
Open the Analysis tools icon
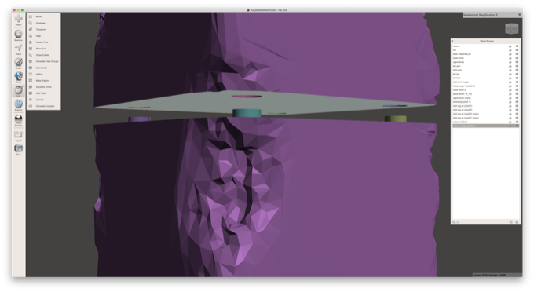(x=18, y=105)
